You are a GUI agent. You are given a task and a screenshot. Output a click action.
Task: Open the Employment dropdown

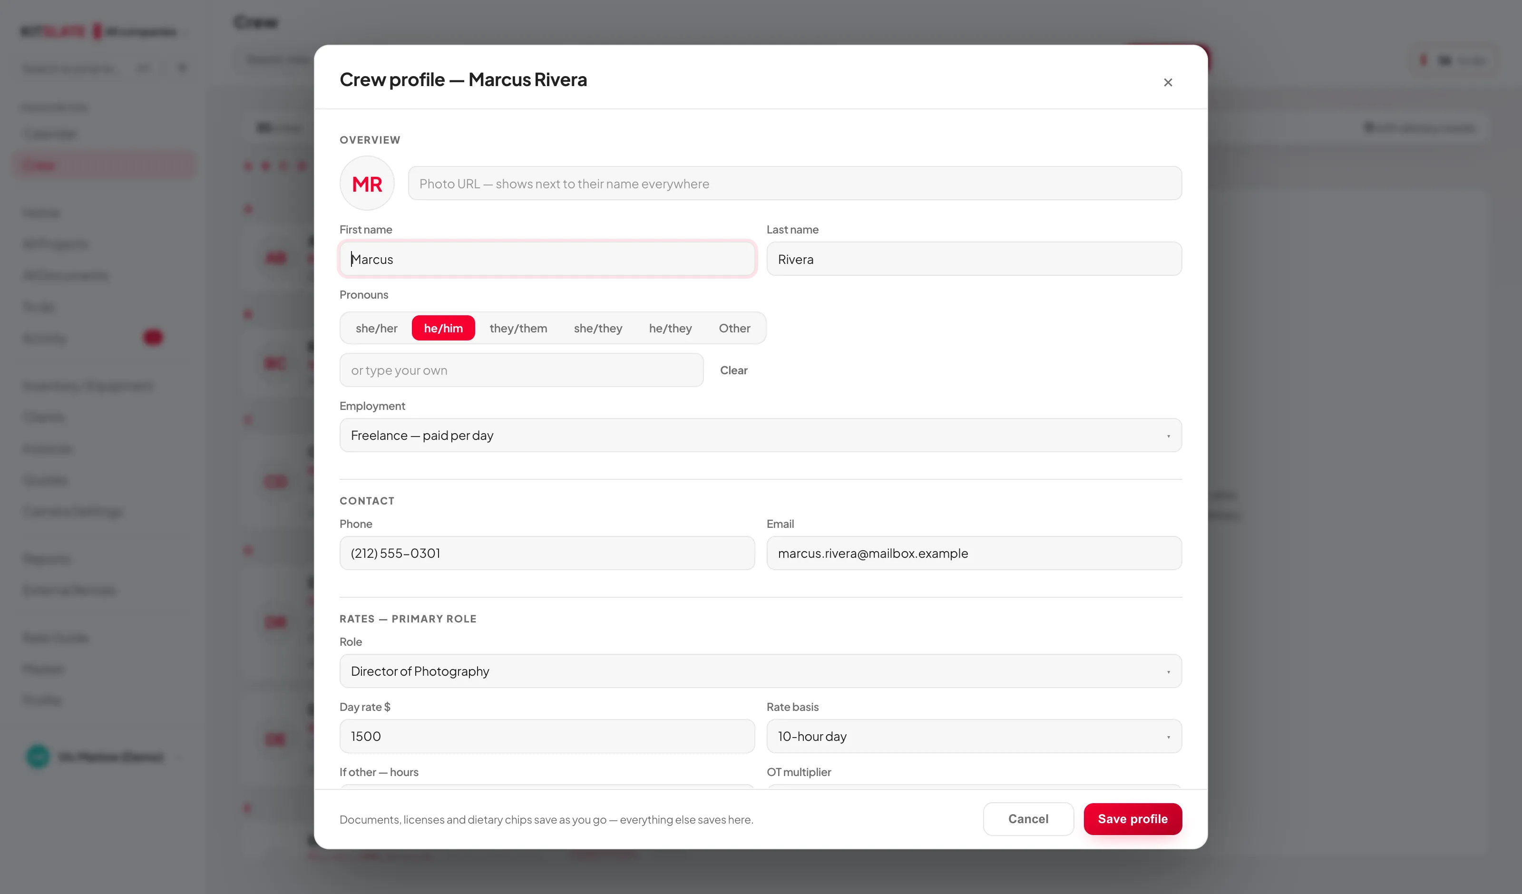pos(761,436)
